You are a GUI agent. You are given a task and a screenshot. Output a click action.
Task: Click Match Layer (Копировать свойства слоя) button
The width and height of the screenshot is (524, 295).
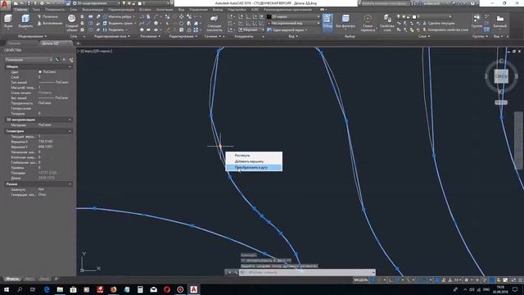[x=445, y=29]
